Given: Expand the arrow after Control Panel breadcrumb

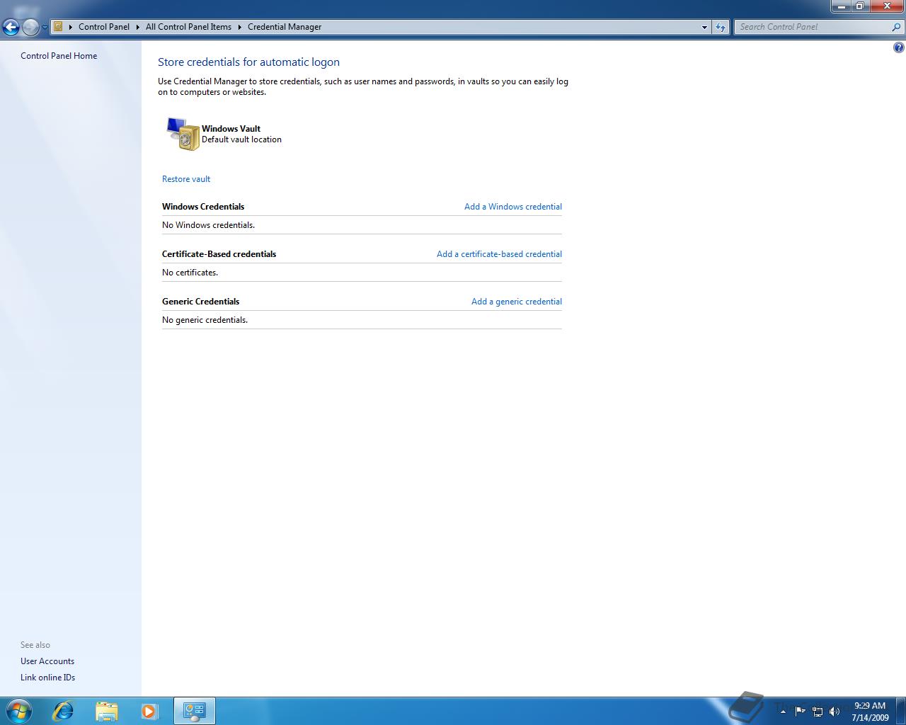Looking at the screenshot, I should (138, 27).
